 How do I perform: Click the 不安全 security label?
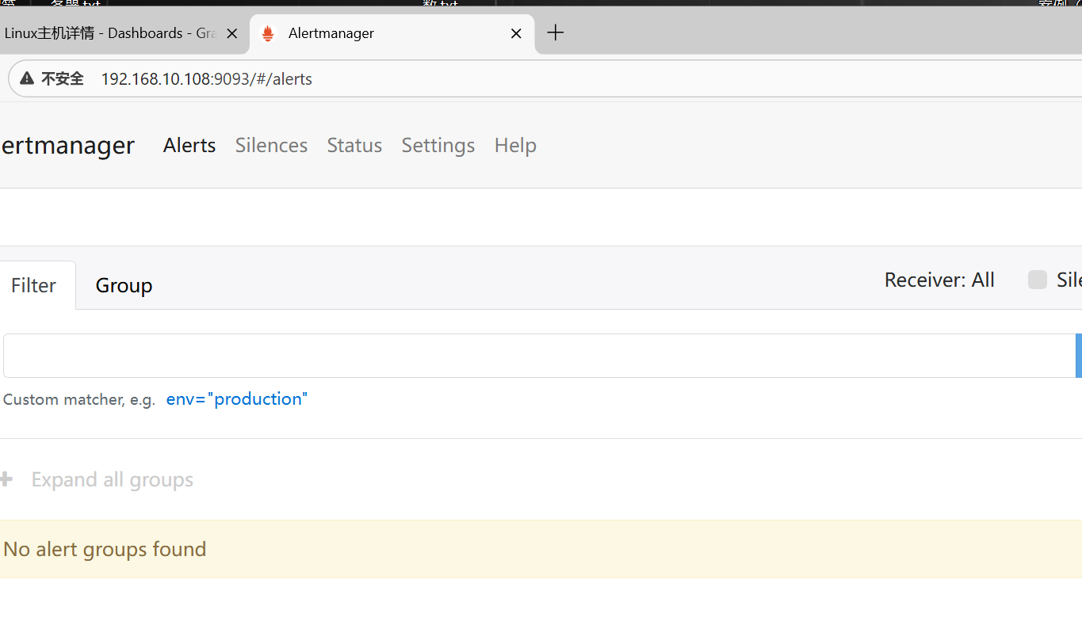(x=63, y=78)
